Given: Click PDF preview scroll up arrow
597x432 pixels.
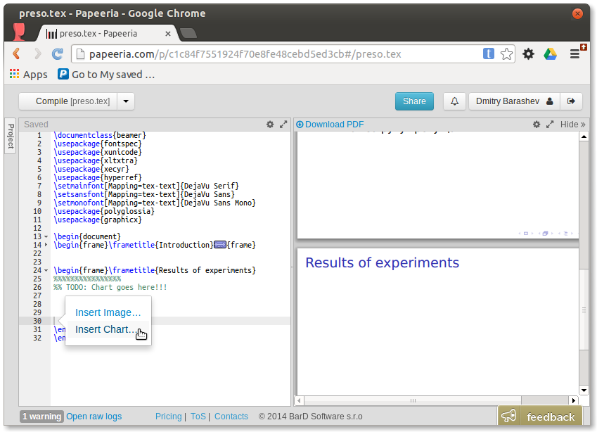Looking at the screenshot, I should pyautogui.click(x=584, y=136).
